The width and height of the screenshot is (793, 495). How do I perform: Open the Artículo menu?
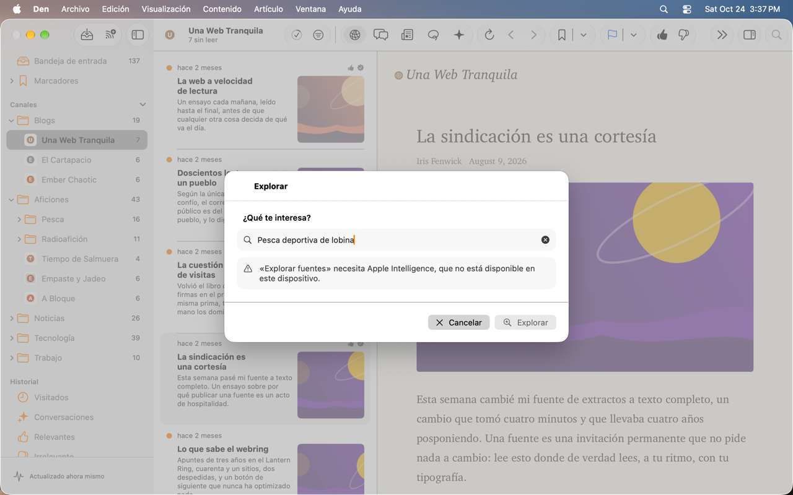(268, 9)
